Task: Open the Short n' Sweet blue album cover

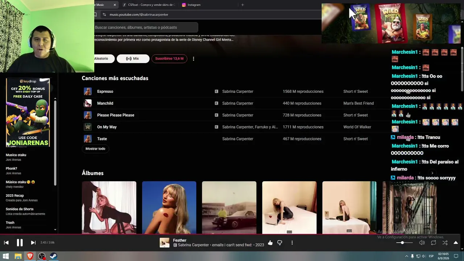Action: [169, 207]
